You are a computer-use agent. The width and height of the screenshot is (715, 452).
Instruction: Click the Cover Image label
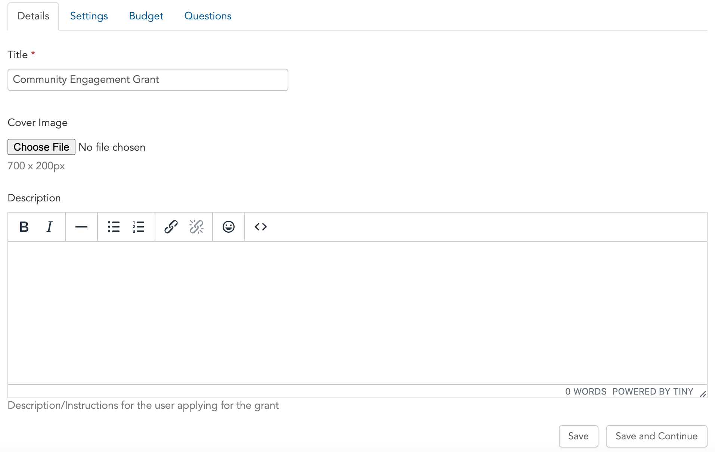pyautogui.click(x=38, y=123)
